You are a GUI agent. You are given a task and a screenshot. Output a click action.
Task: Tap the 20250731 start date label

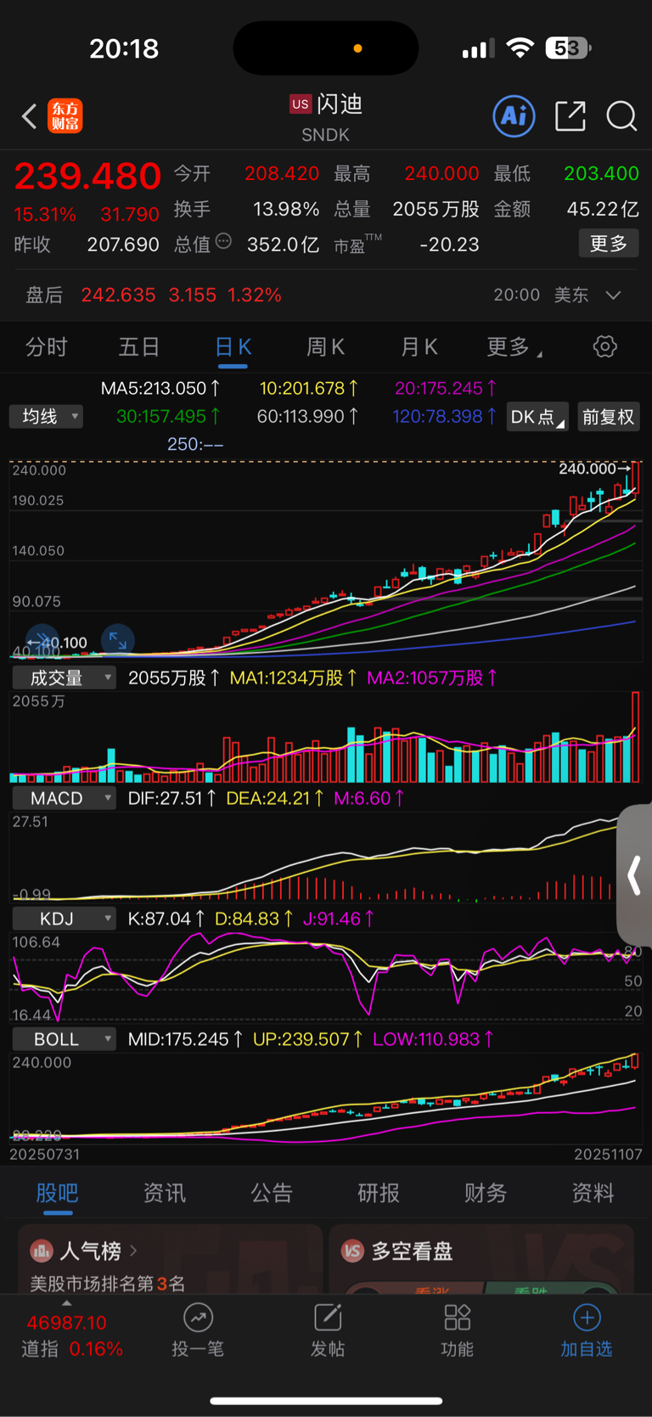43,1155
